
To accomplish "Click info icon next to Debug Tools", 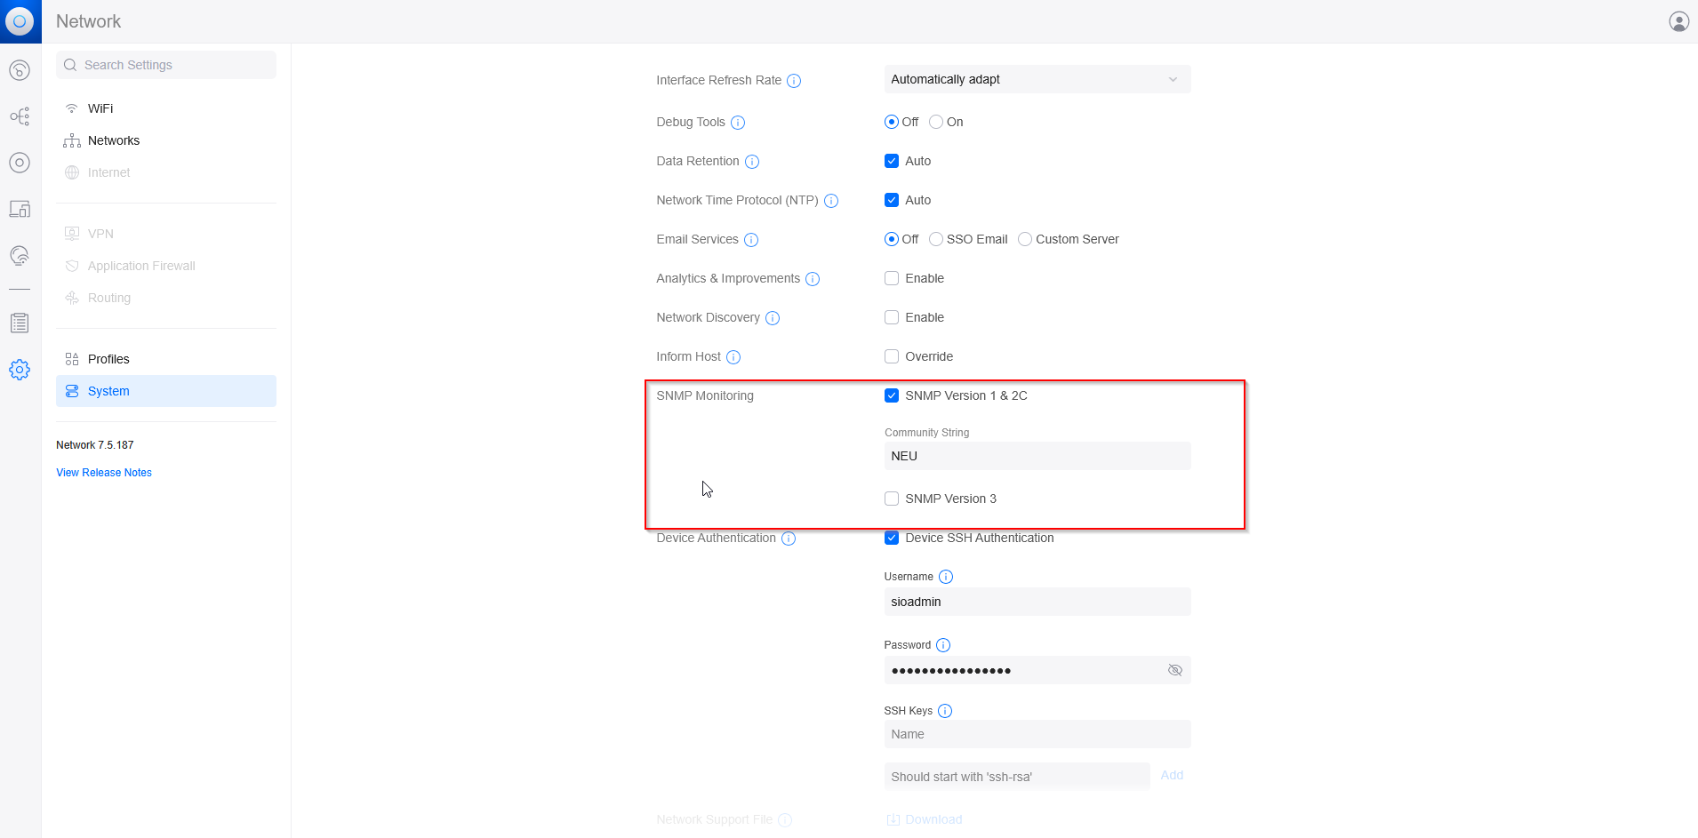I will coord(737,123).
